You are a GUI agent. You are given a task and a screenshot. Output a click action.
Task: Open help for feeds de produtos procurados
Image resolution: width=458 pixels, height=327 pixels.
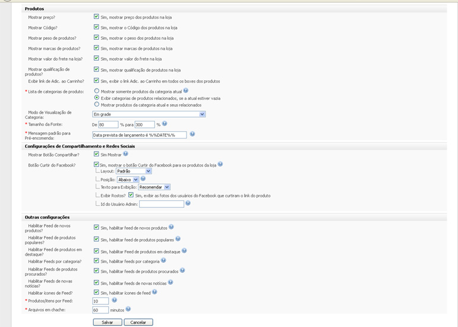coord(182,271)
